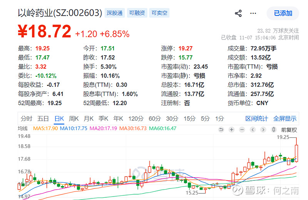
Task: Zoom in the chart with plus icon
Action: pos(232,129)
